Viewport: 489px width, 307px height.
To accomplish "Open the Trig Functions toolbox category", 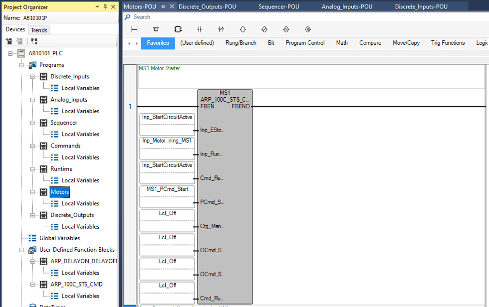I will (x=448, y=43).
